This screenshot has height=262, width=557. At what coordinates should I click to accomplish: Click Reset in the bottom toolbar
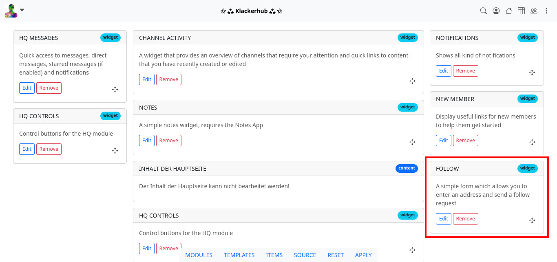tap(336, 255)
